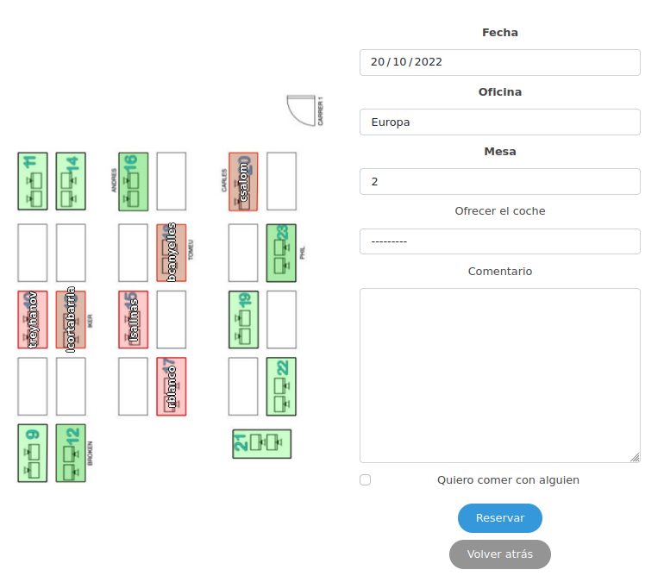The height and width of the screenshot is (576, 664).
Task: Click the Reservar button
Action: (500, 518)
